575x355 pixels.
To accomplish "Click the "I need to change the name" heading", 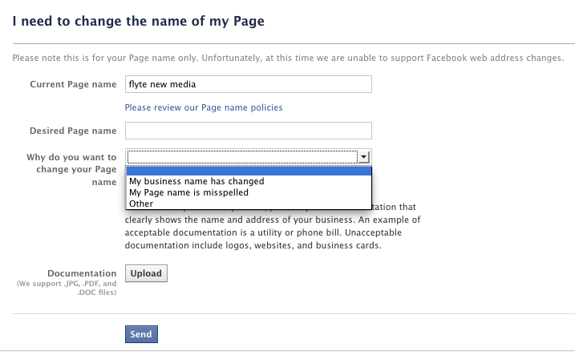I will click(139, 22).
